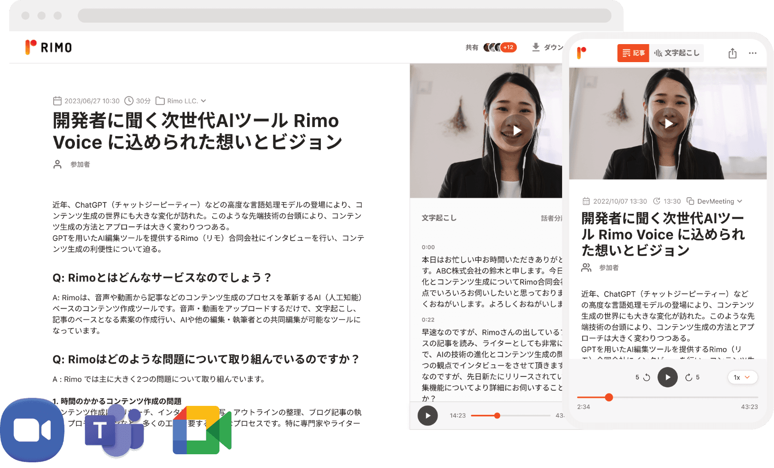This screenshot has width=774, height=468.
Task: Click the ダウン download label in header
Action: tap(553, 47)
